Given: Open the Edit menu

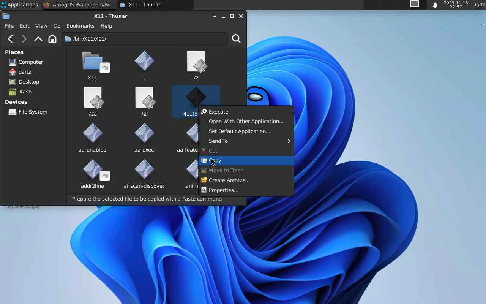Looking at the screenshot, I should point(24,26).
